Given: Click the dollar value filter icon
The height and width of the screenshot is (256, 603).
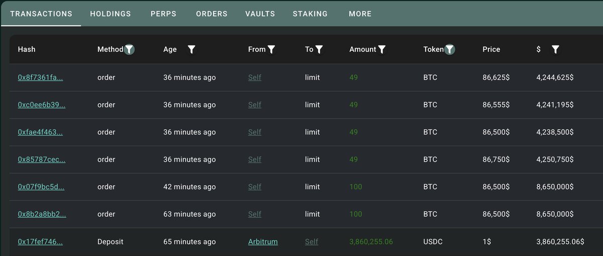Looking at the screenshot, I should (555, 49).
